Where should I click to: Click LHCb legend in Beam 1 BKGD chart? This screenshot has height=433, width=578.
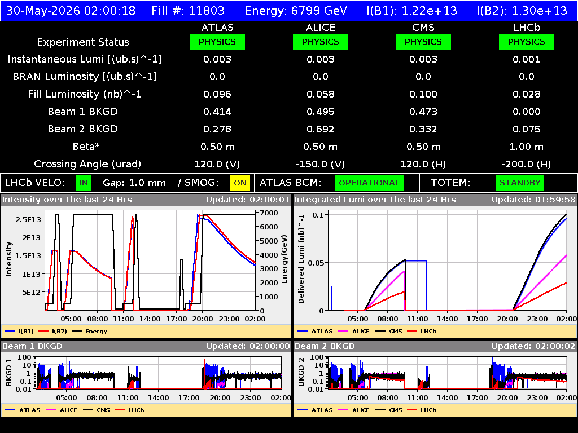129,410
